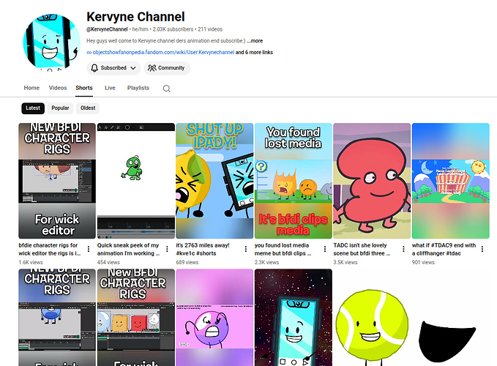This screenshot has width=497, height=366.
Task: Expand the Subscribed notification dropdown chevron
Action: pos(133,68)
